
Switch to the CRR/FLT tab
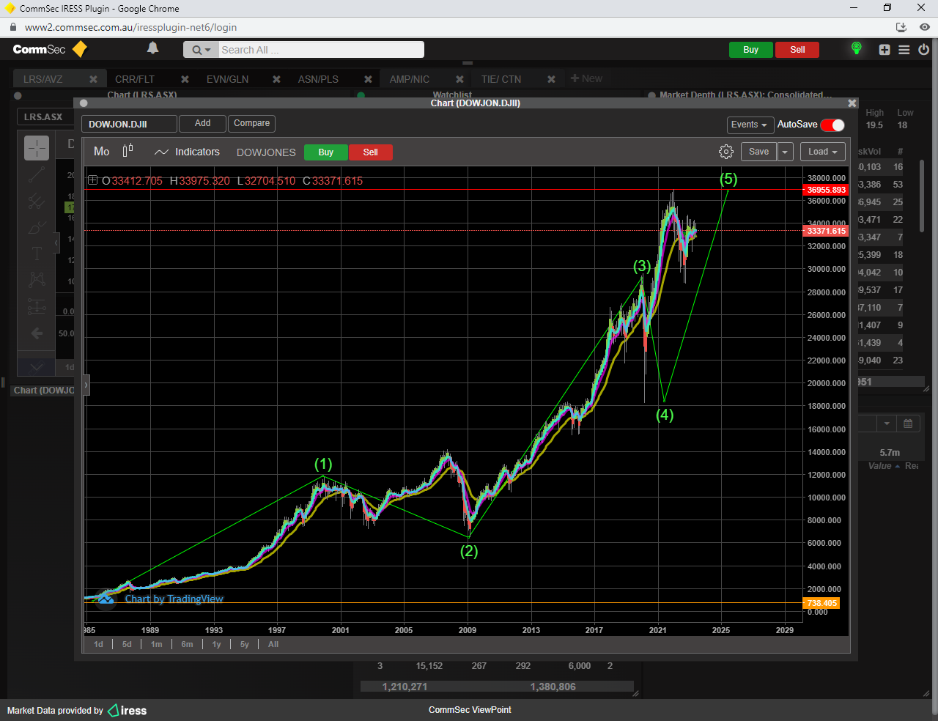(135, 79)
